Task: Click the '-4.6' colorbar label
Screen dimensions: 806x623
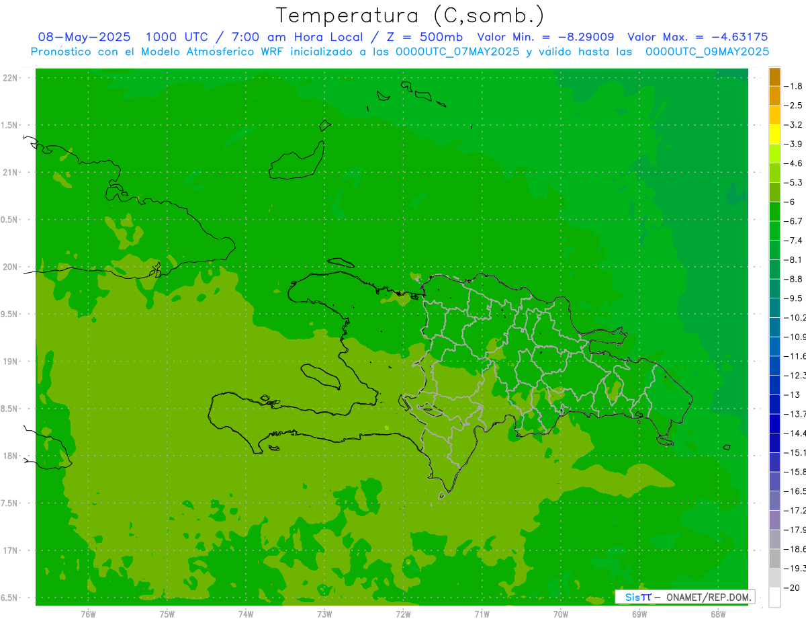Action: point(794,163)
